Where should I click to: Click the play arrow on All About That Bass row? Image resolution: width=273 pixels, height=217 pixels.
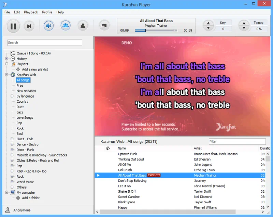click(x=98, y=175)
